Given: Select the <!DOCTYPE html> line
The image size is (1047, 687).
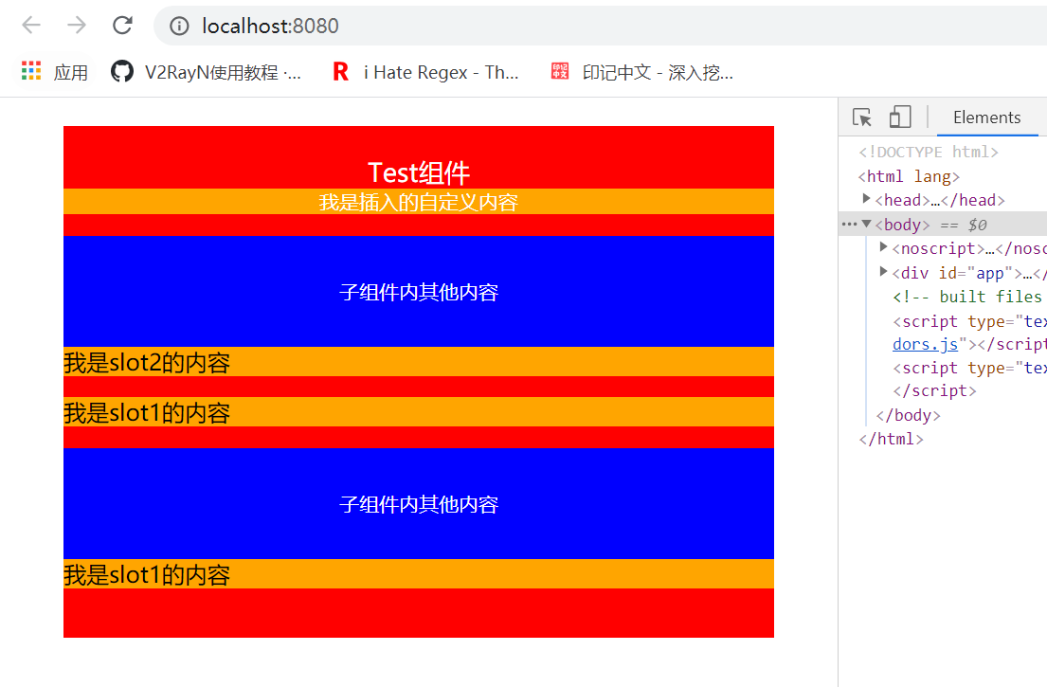Looking at the screenshot, I should [929, 153].
